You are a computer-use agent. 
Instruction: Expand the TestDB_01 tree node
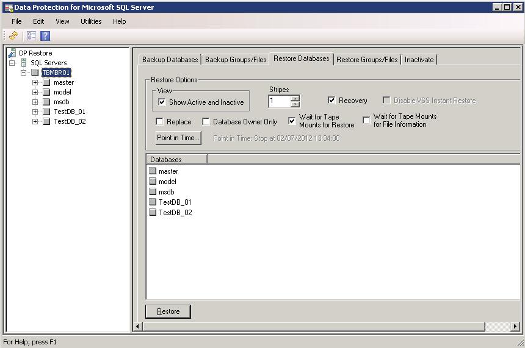[35, 112]
